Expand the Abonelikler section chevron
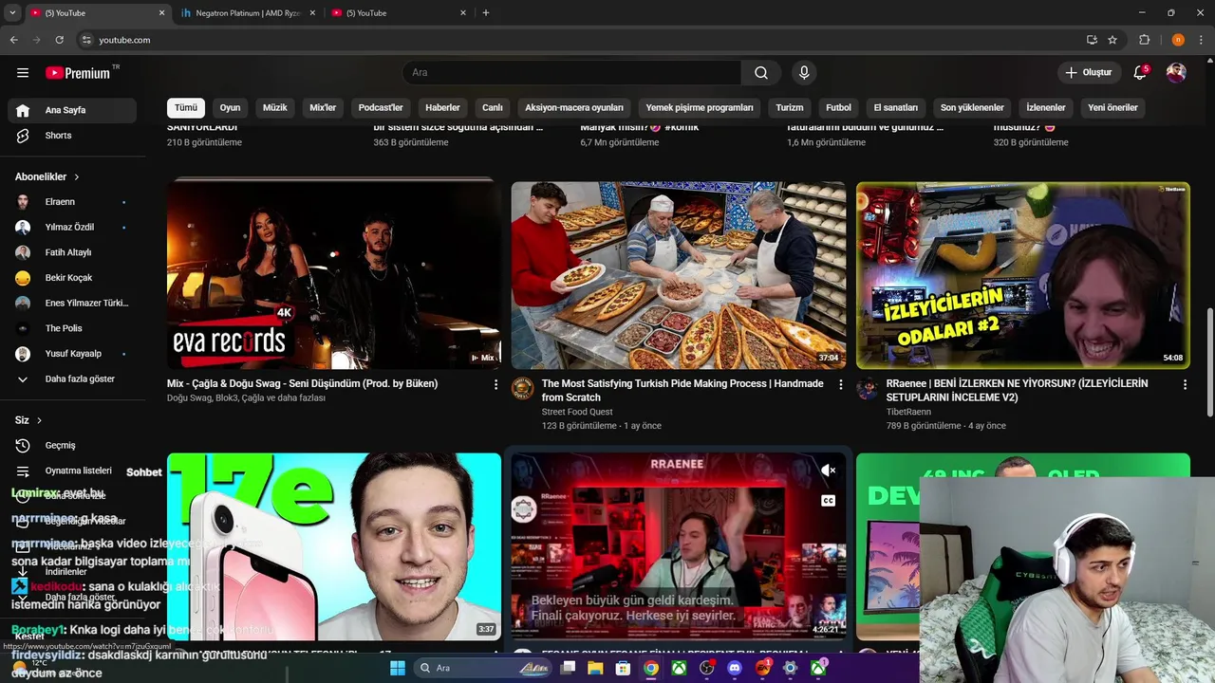Viewport: 1215px width, 683px height. click(x=77, y=177)
